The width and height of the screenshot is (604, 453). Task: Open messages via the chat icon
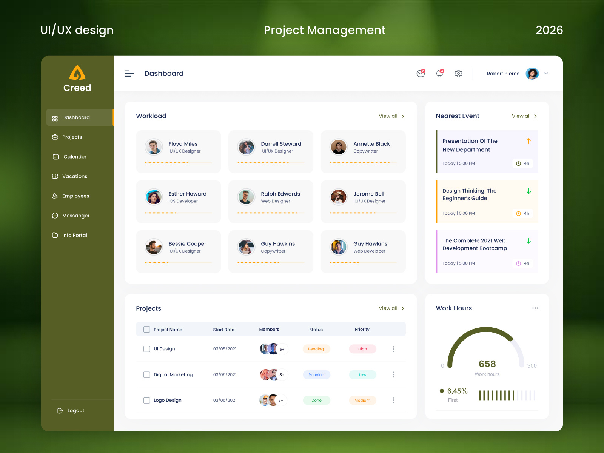tap(420, 74)
